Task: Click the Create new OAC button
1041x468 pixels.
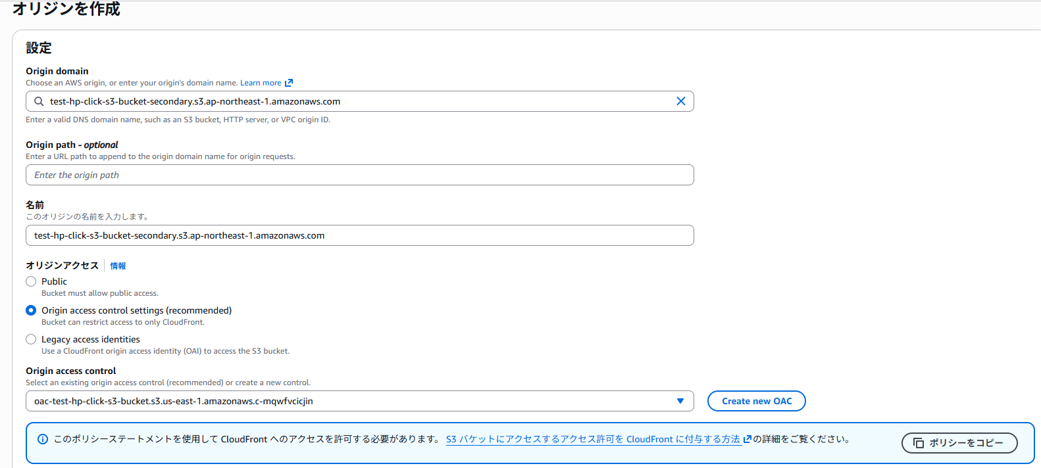Action: tap(757, 401)
